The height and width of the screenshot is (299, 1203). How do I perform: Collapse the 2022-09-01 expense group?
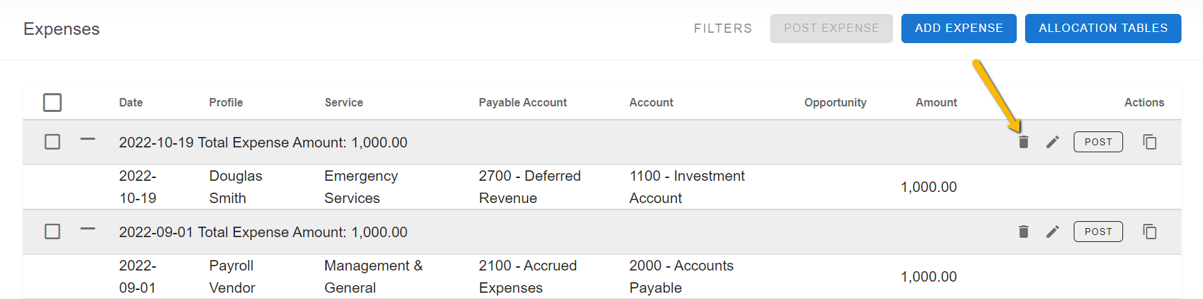[x=88, y=229]
